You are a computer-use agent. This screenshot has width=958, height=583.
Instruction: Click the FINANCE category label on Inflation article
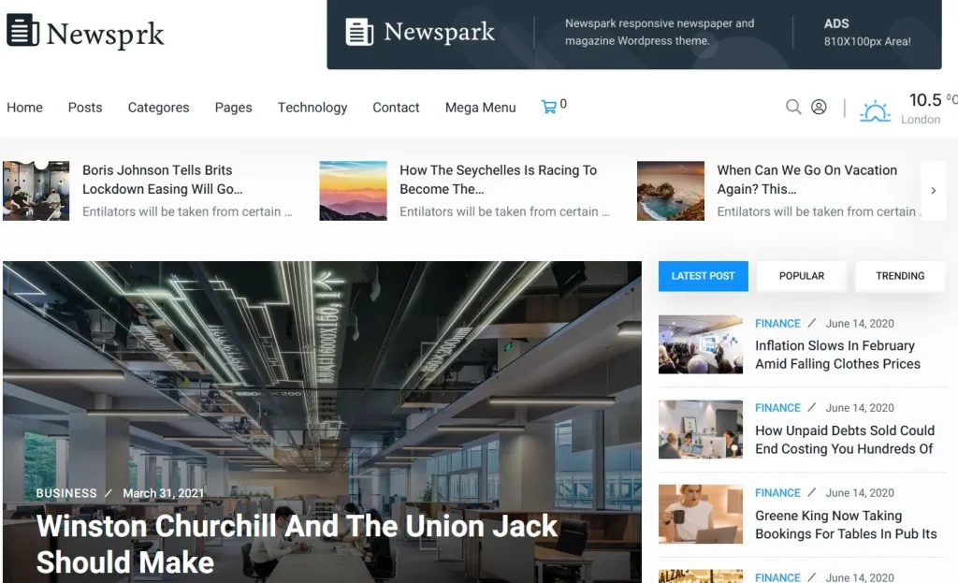coord(777,323)
